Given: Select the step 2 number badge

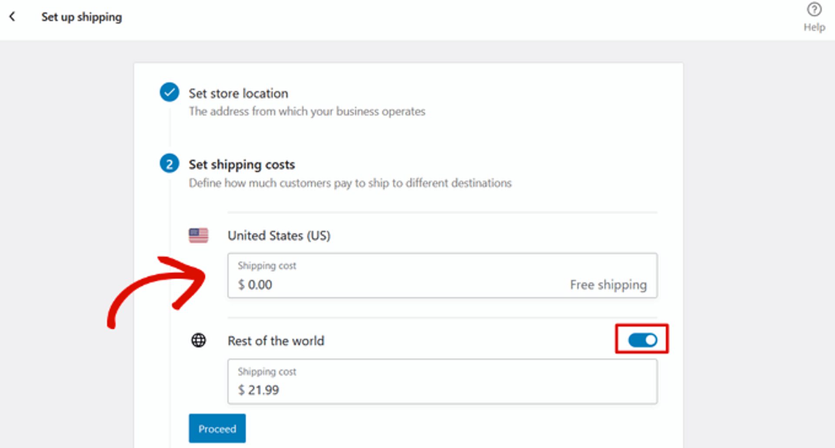Looking at the screenshot, I should [x=170, y=164].
